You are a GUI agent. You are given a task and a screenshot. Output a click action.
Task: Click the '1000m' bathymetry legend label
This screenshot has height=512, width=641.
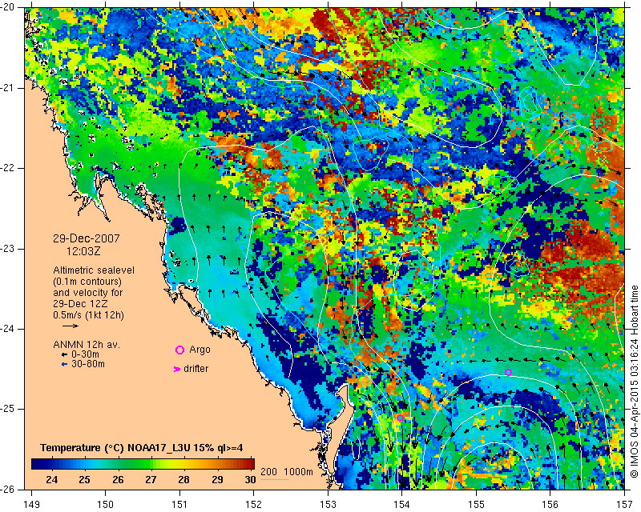click(x=298, y=472)
